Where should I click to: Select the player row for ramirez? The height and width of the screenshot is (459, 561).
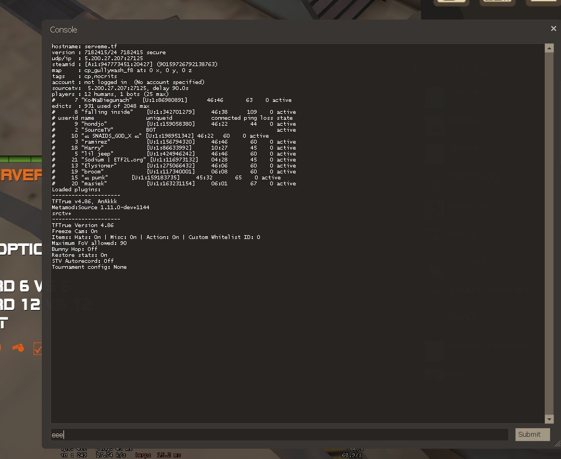(174, 142)
